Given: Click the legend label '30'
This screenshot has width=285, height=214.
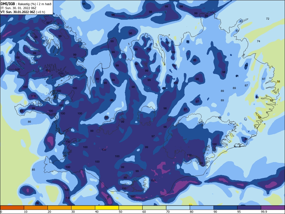Looking at the screenshot, I should pos(73,212).
